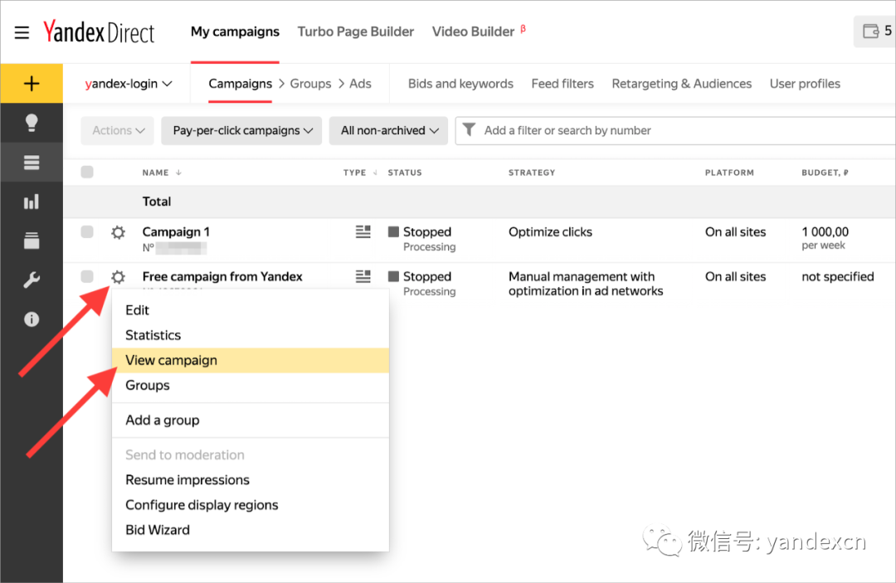Open the hamburger menu icon
The width and height of the screenshot is (896, 583).
click(22, 32)
